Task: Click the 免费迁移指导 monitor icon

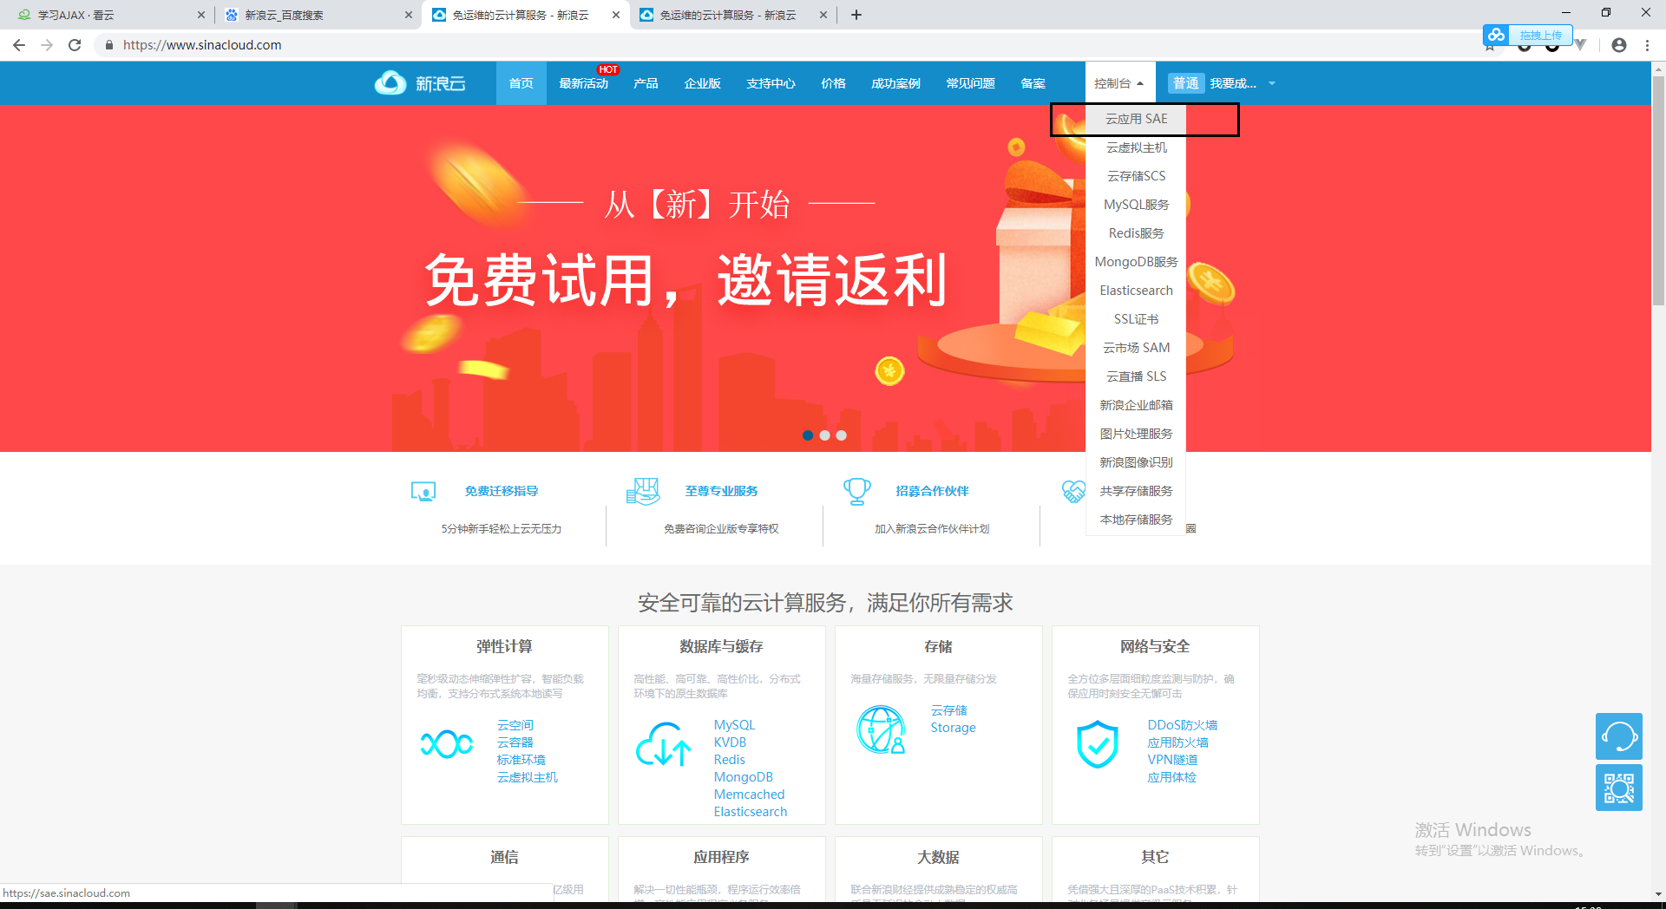Action: [x=423, y=492]
